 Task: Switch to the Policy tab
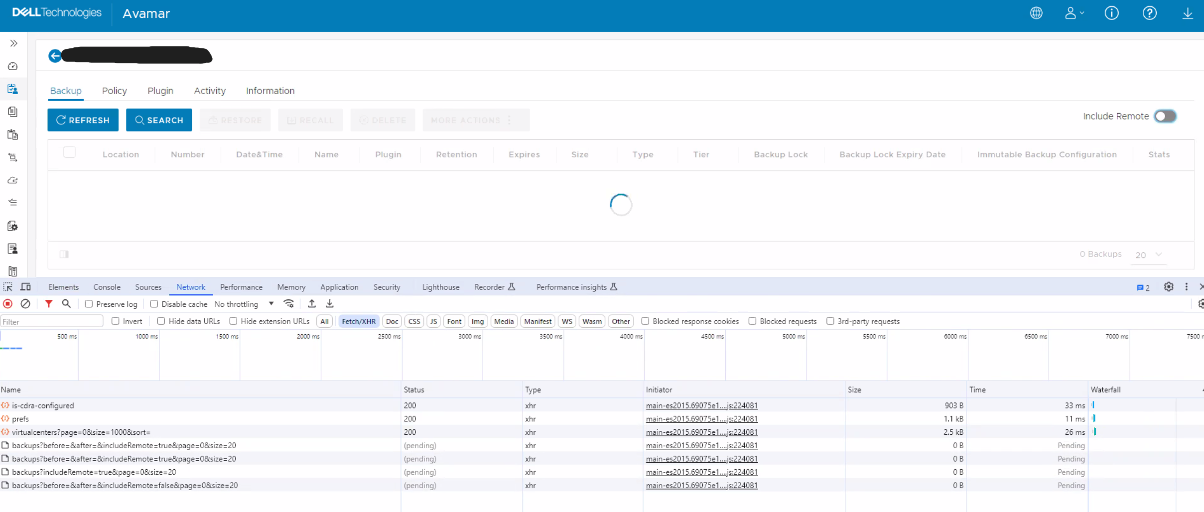(114, 91)
